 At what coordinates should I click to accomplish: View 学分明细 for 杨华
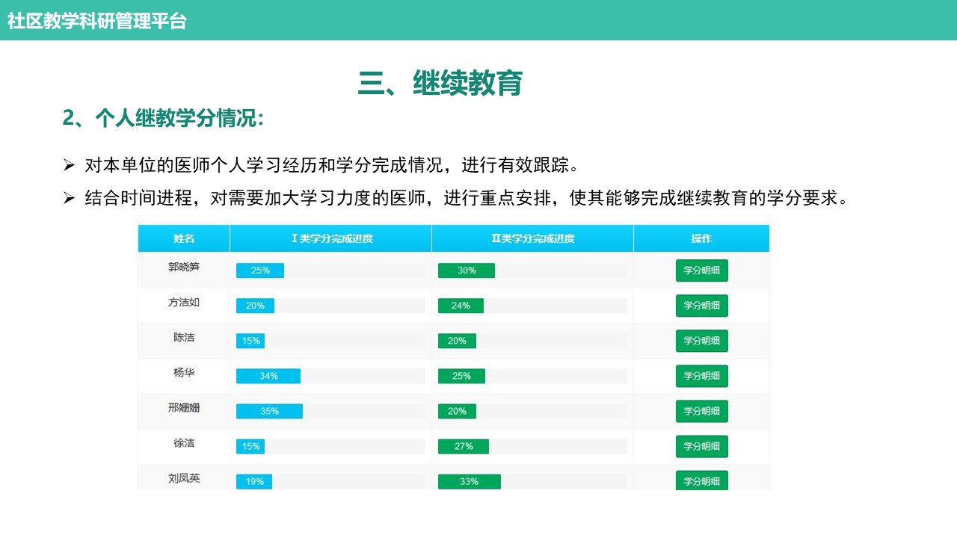[x=701, y=376]
